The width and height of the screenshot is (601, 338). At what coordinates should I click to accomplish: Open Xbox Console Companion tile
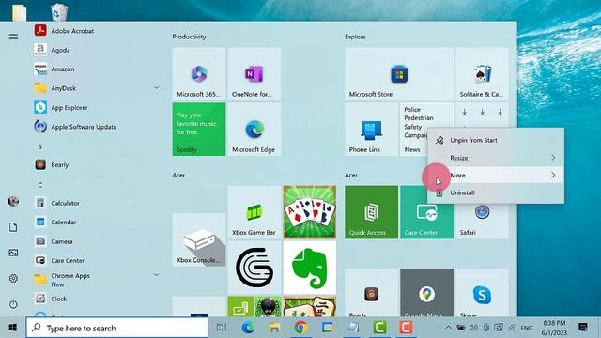(199, 240)
